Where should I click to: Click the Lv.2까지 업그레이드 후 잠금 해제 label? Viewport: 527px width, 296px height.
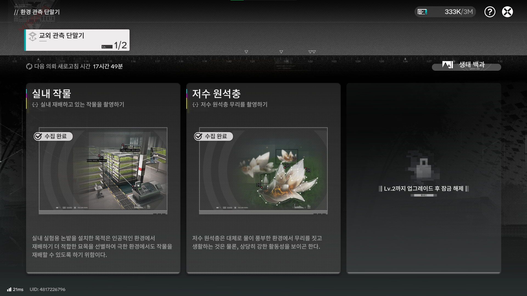(424, 189)
